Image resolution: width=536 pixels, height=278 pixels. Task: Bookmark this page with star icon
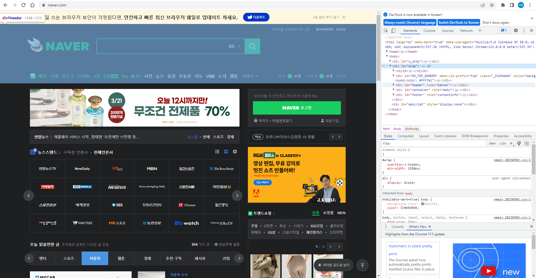tap(492, 5)
